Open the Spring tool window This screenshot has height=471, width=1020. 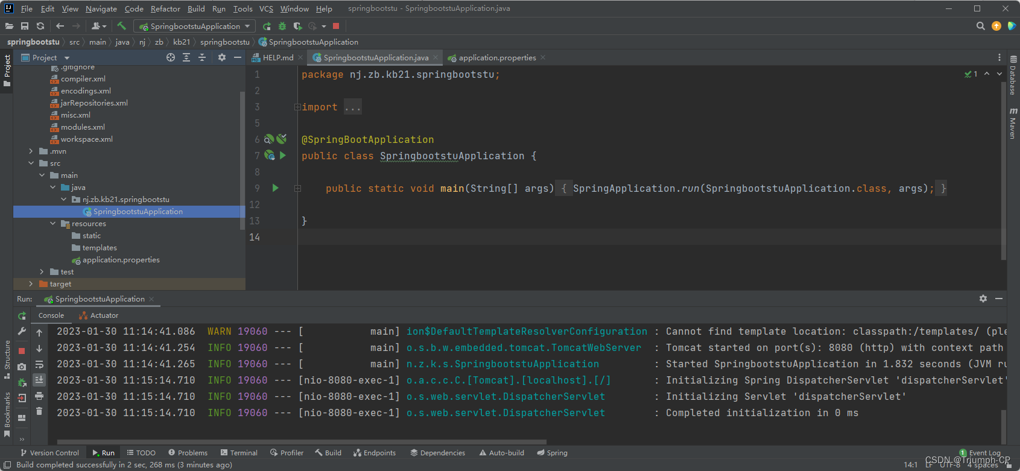click(x=552, y=453)
